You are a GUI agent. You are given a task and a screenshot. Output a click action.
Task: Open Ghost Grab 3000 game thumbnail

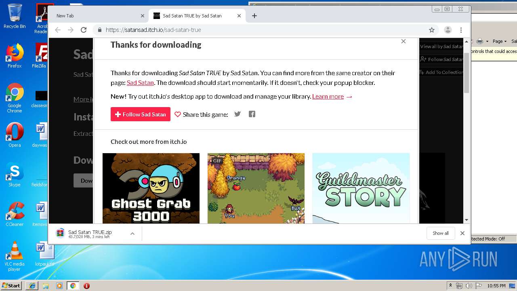point(151,188)
